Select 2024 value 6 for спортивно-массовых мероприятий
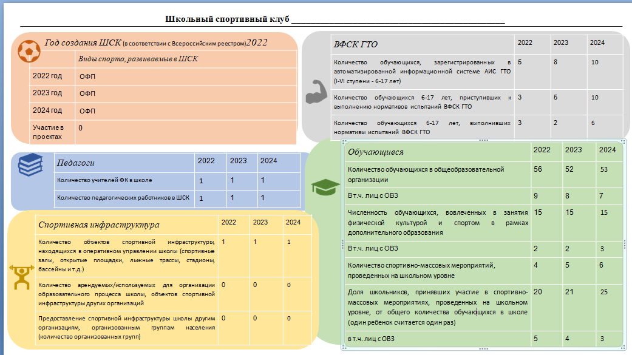The height and width of the screenshot is (355, 632). tap(602, 265)
